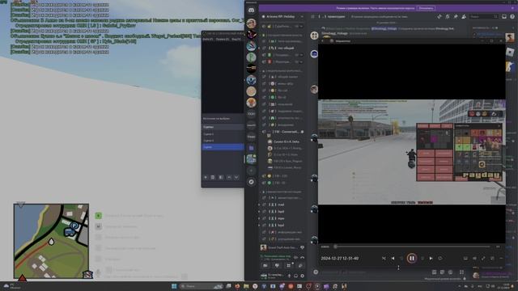
Task: Open apps grid icon in message box
Action: [461, 272]
